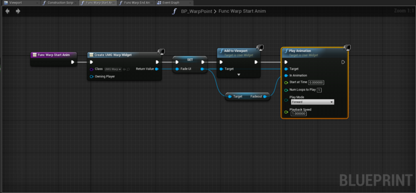Click the Fadeout output pin

tap(265, 96)
